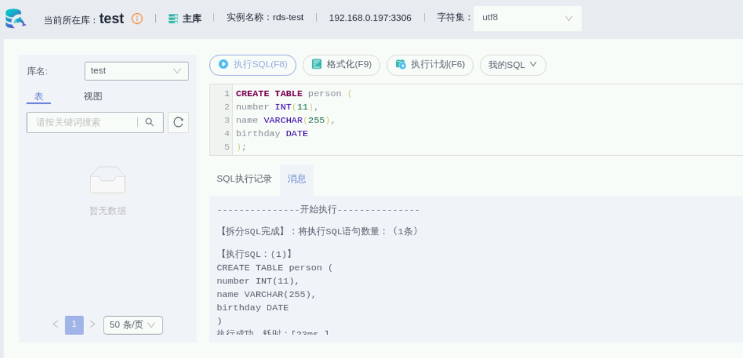
Task: Go to previous page arrow
Action: [x=55, y=324]
